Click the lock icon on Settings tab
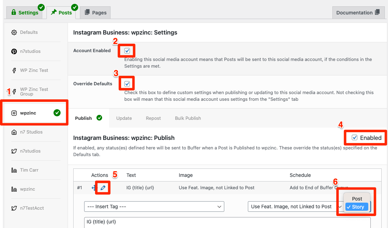The height and width of the screenshot is (228, 388). tap(14, 12)
